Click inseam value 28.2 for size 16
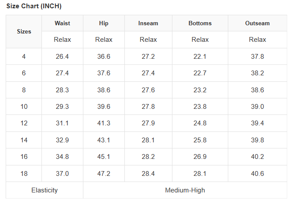Screen dimensions: 292x202 click(x=148, y=157)
